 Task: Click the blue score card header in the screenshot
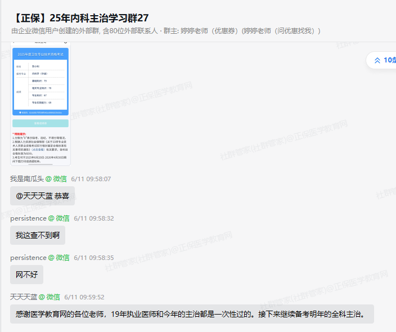[x=40, y=54]
